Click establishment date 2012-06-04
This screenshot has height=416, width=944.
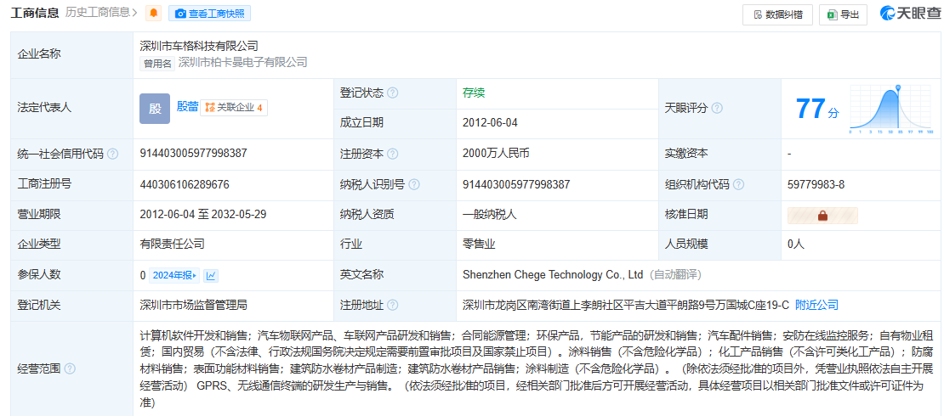point(490,122)
